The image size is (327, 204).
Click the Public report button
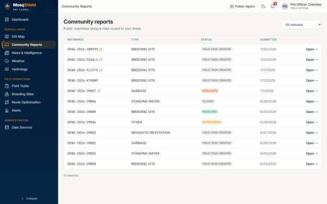click(x=242, y=7)
